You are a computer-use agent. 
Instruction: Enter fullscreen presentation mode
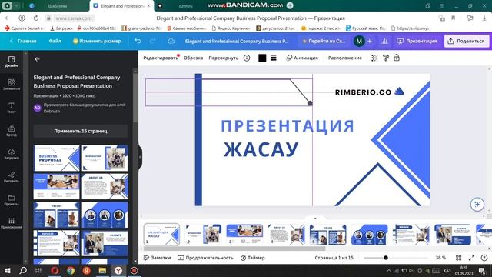pos(471,258)
